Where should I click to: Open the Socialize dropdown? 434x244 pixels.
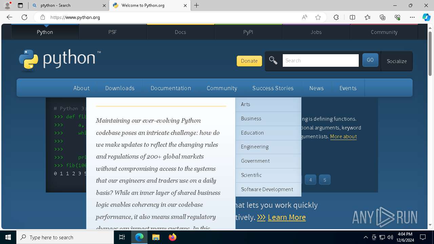pyautogui.click(x=397, y=61)
